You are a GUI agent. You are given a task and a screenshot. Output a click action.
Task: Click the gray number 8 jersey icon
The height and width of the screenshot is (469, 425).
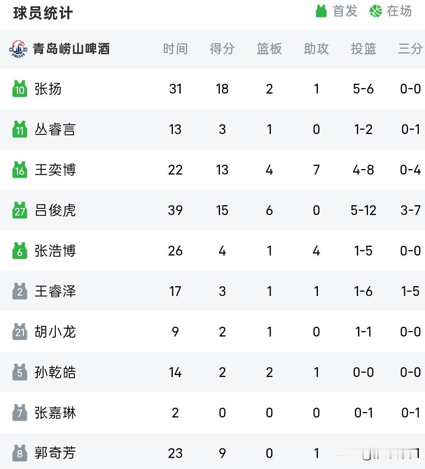[20, 453]
